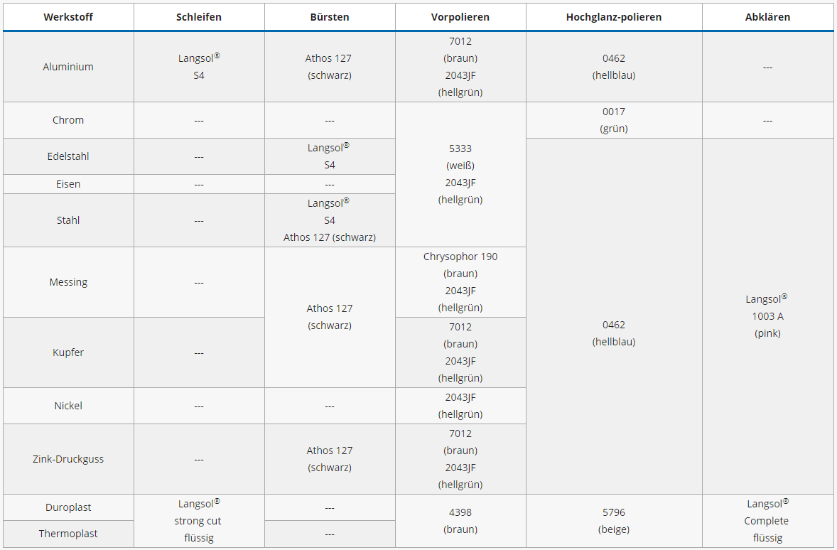This screenshot has width=837, height=550.
Task: Click the Edelstahl material cell
Action: coord(68,156)
